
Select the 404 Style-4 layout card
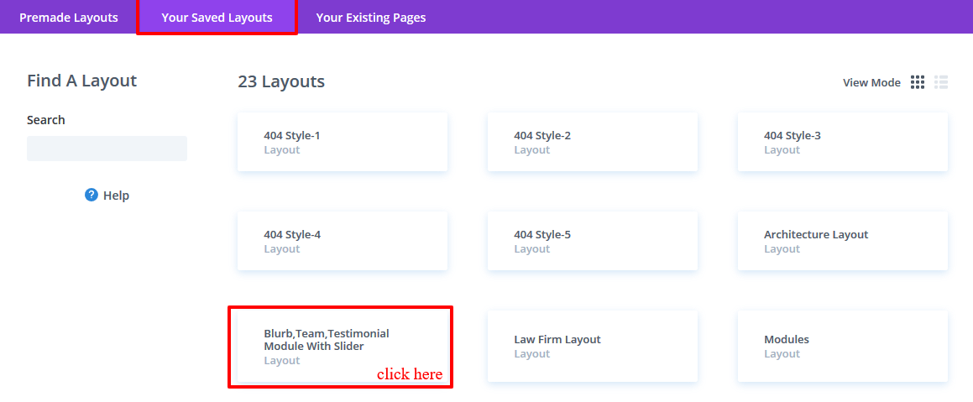coord(343,242)
